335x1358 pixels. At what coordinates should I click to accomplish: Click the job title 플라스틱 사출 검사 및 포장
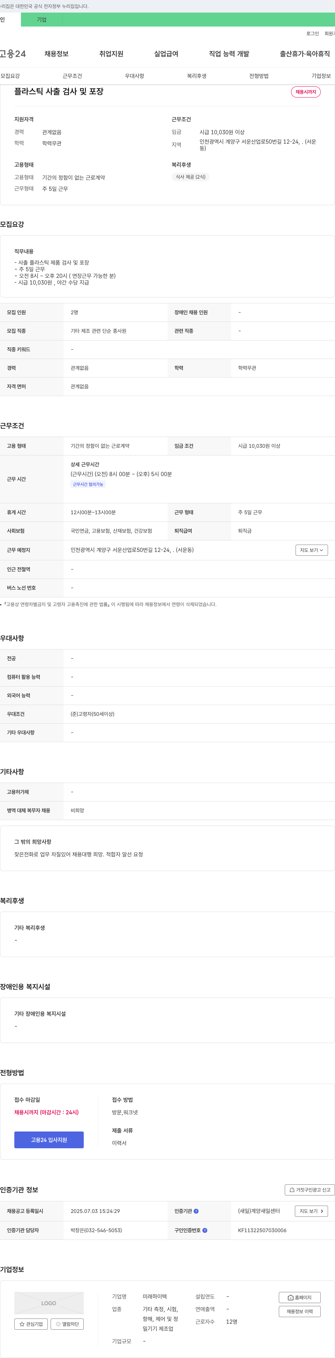(x=58, y=91)
